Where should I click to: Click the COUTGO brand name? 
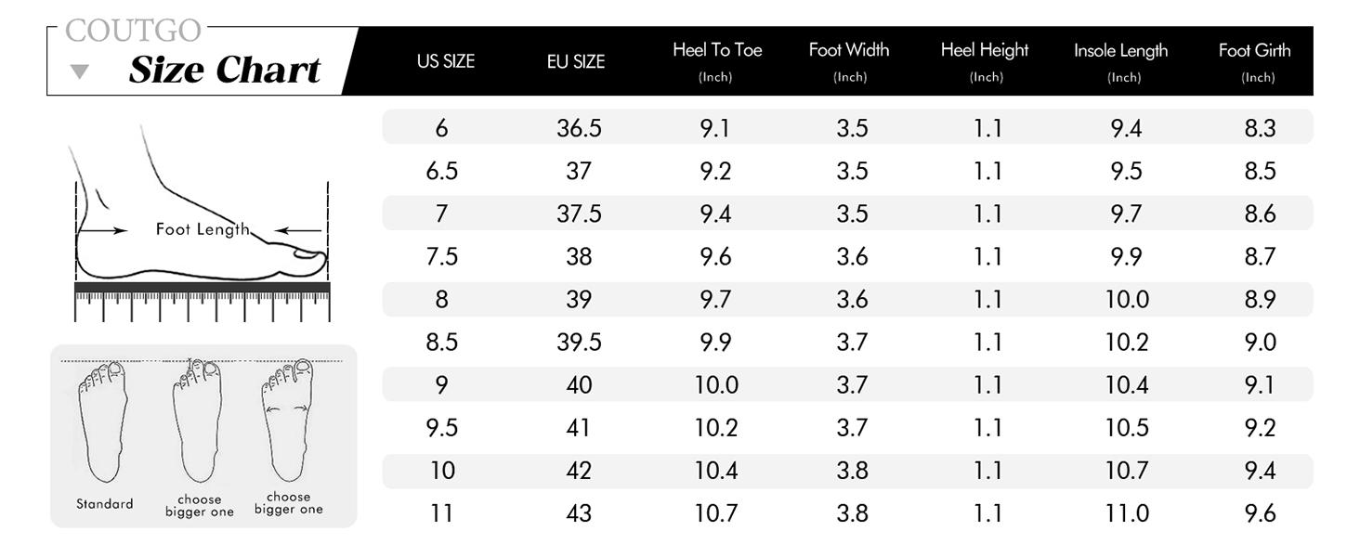(134, 31)
